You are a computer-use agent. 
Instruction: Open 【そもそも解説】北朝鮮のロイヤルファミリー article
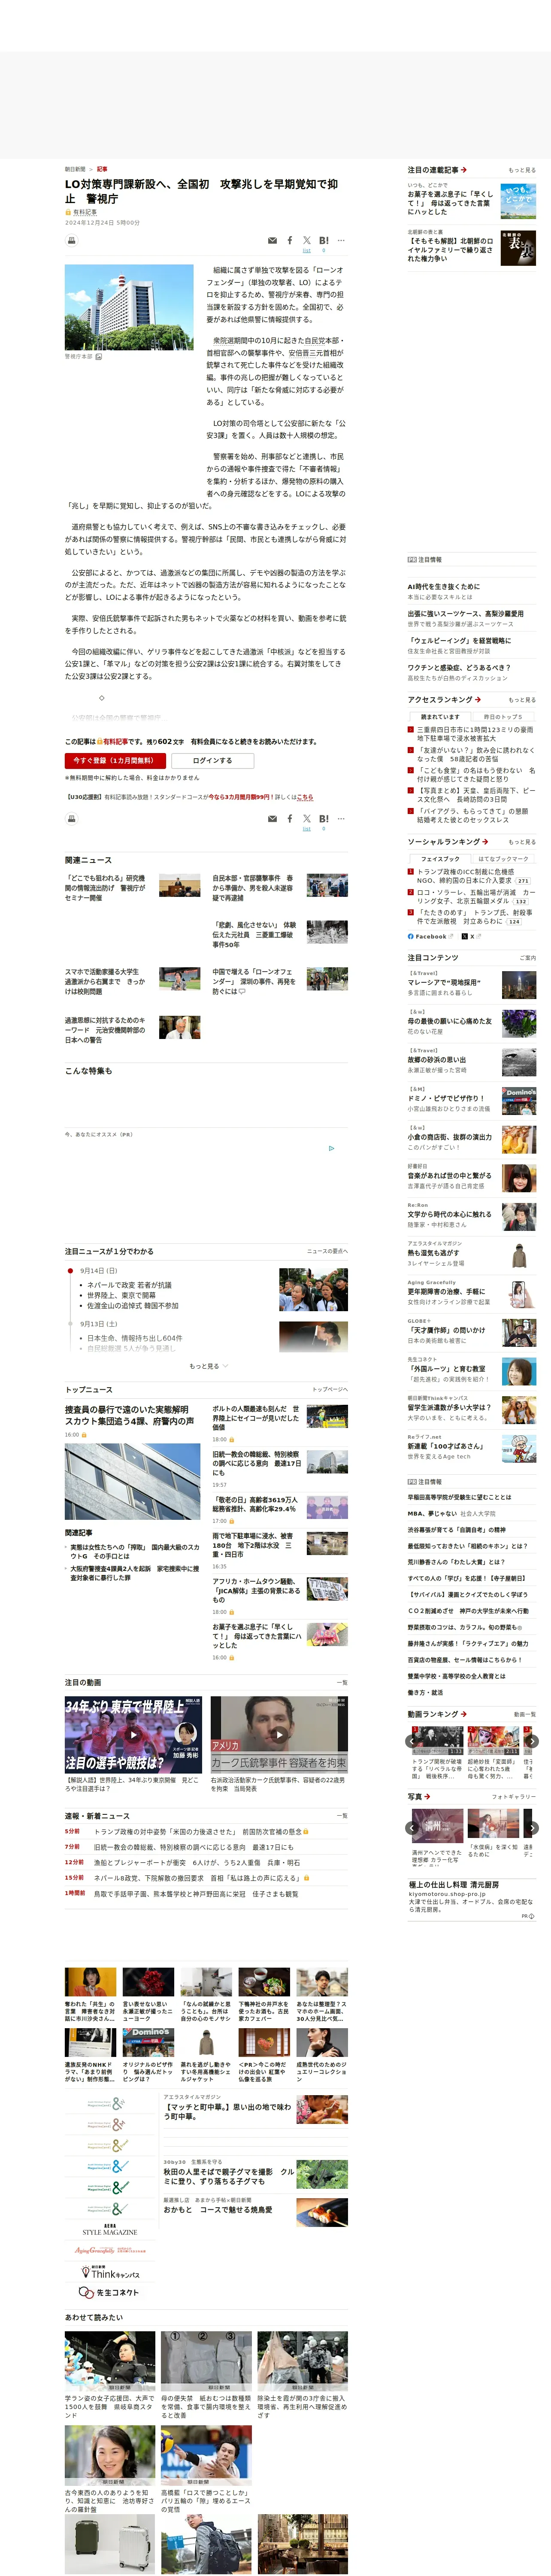tap(450, 249)
